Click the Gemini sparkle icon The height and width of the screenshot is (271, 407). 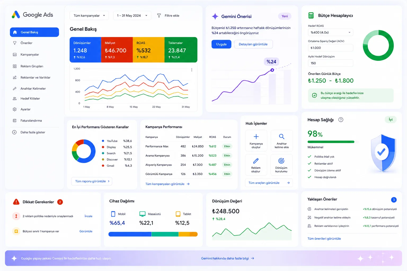215,16
